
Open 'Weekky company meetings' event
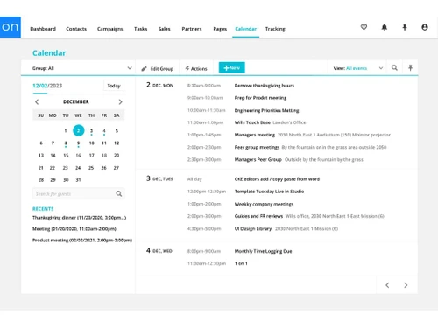click(x=264, y=204)
